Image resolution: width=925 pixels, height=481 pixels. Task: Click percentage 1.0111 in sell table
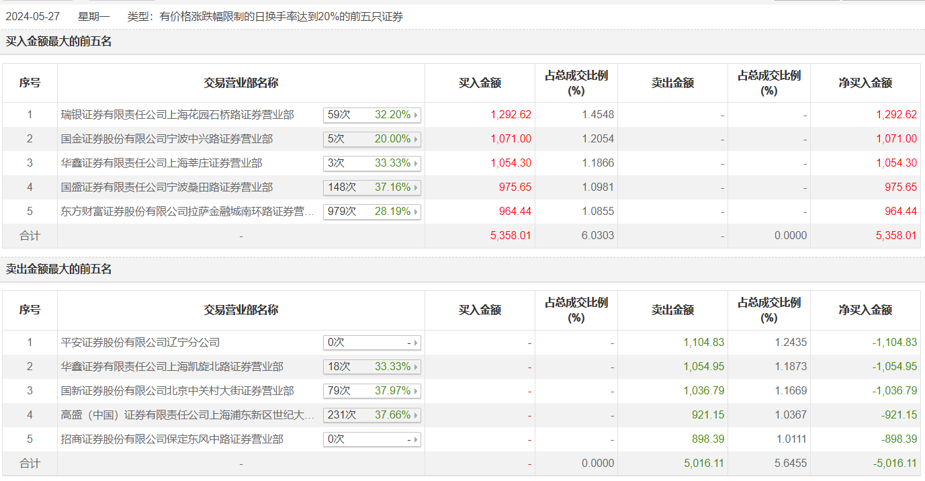coord(791,439)
